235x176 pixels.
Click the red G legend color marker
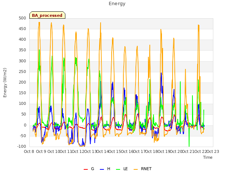pyautogui.click(x=86, y=169)
